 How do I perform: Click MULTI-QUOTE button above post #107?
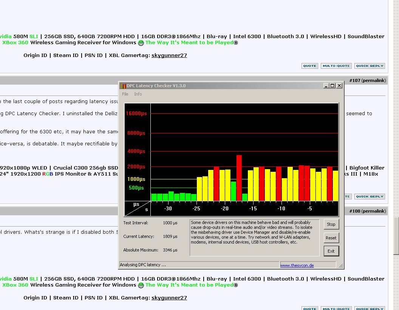click(336, 66)
